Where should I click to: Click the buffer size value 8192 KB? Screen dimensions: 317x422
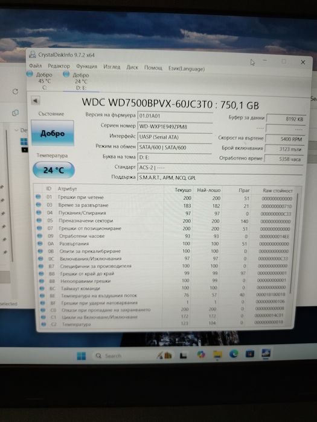pyautogui.click(x=286, y=119)
